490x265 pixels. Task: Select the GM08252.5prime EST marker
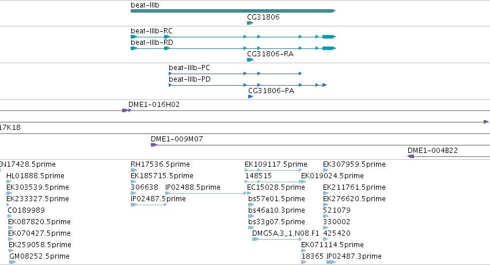click(x=13, y=262)
